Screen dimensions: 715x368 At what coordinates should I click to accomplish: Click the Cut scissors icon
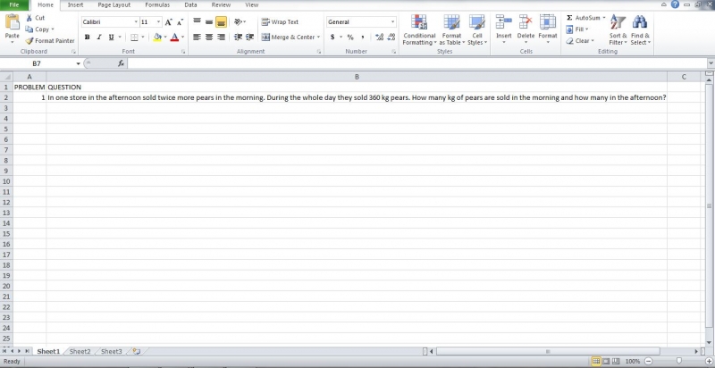click(x=29, y=18)
